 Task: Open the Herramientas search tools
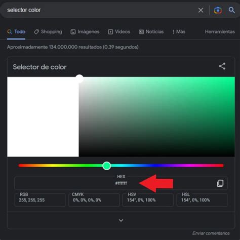(x=220, y=32)
